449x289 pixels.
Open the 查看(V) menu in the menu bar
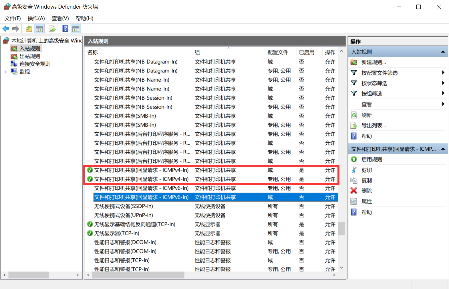(60, 18)
